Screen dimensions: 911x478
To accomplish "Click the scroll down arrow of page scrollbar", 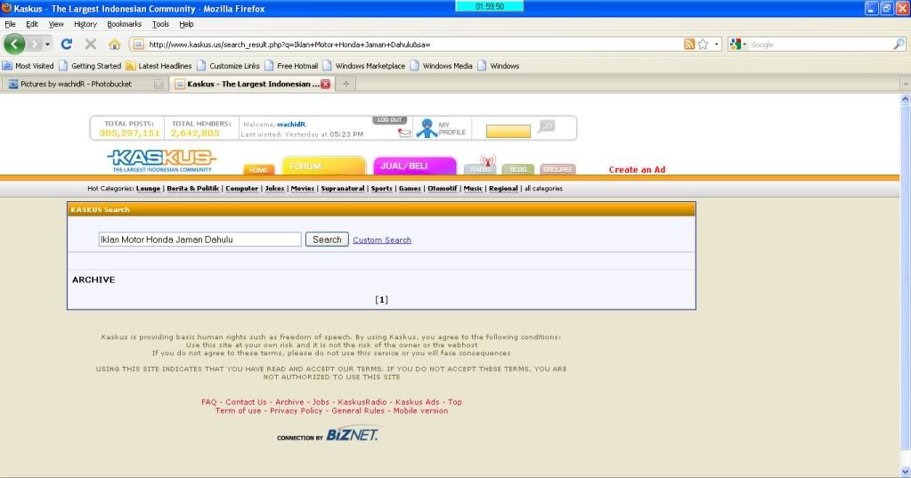I will coord(905,472).
